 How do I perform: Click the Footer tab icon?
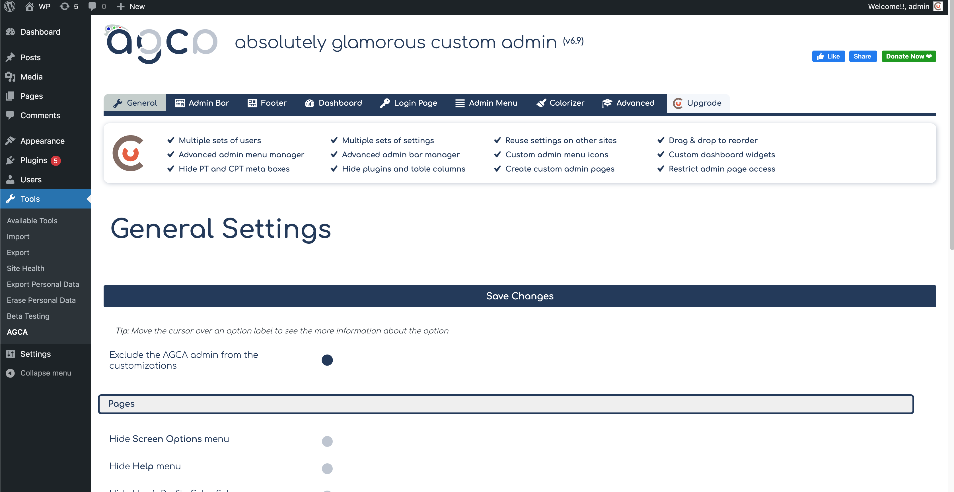point(252,103)
